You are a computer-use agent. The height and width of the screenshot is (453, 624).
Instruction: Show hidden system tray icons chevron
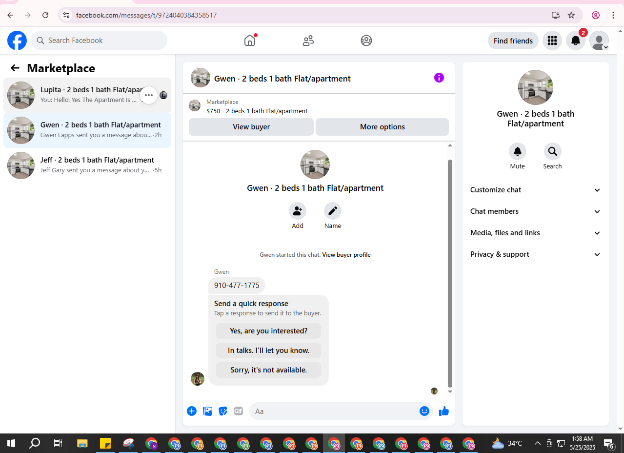[538, 443]
